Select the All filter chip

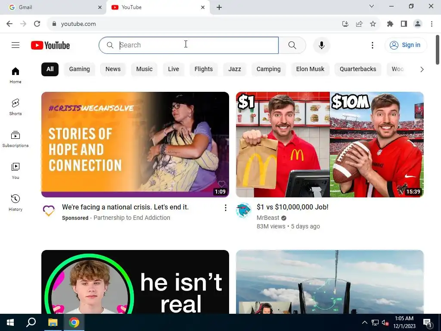[50, 69]
